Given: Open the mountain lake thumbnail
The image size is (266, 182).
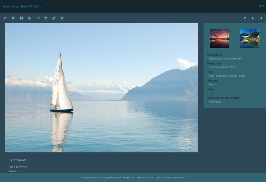Looking at the screenshot, I should coord(250,39).
